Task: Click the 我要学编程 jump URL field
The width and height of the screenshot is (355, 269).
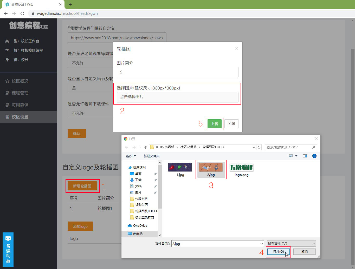Action: click(117, 38)
